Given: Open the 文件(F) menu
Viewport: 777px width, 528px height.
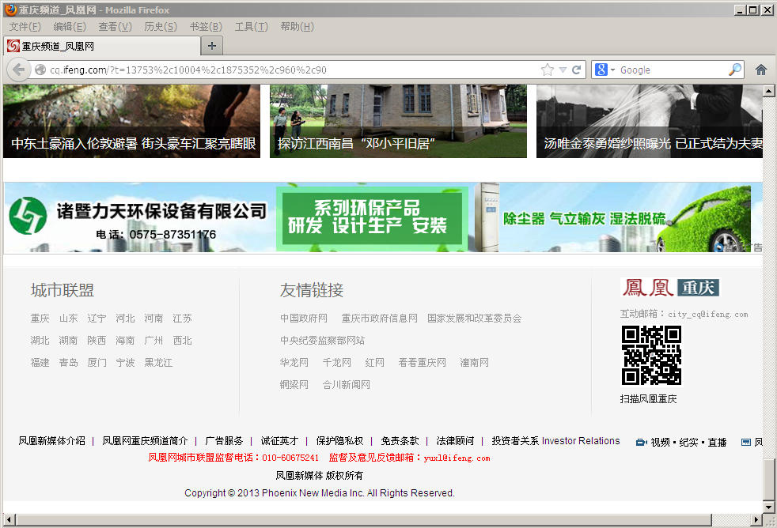Looking at the screenshot, I should coord(25,27).
